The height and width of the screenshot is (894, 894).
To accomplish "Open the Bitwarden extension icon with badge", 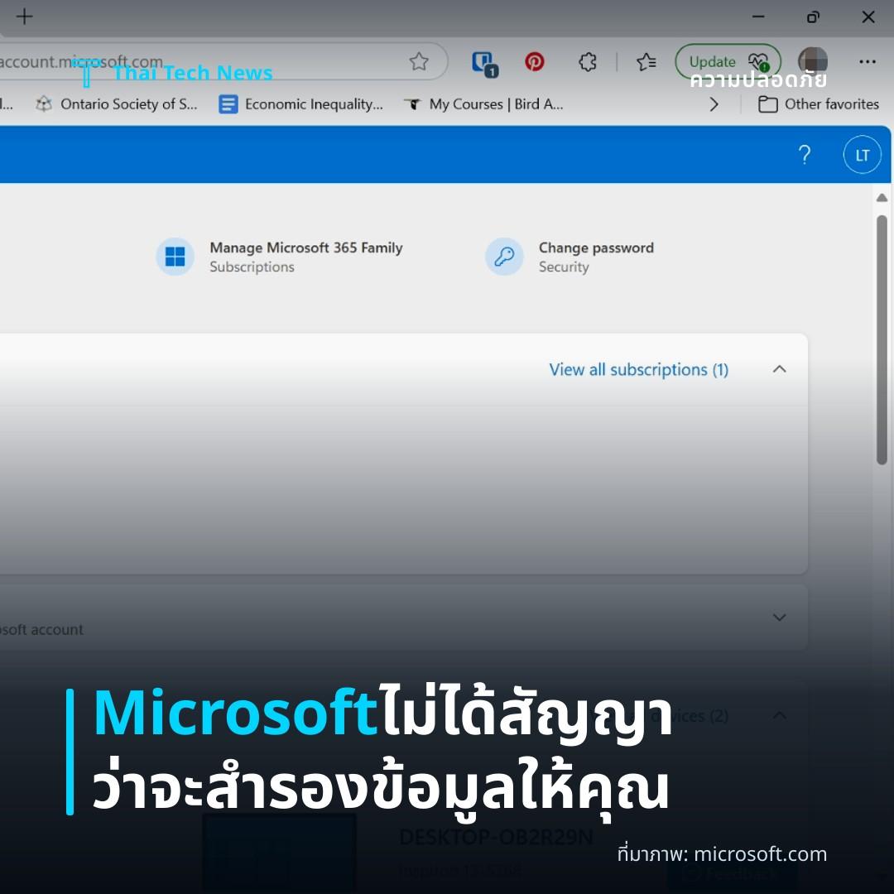I will (x=484, y=63).
